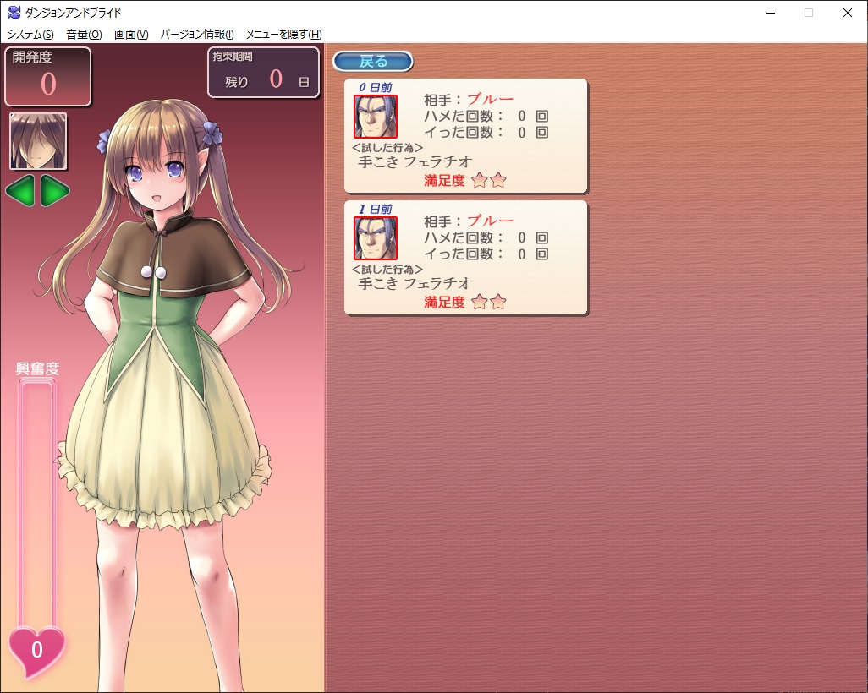Image resolution: width=868 pixels, height=693 pixels.
Task: Click the 興奮度 vertical gauge
Action: point(36,504)
